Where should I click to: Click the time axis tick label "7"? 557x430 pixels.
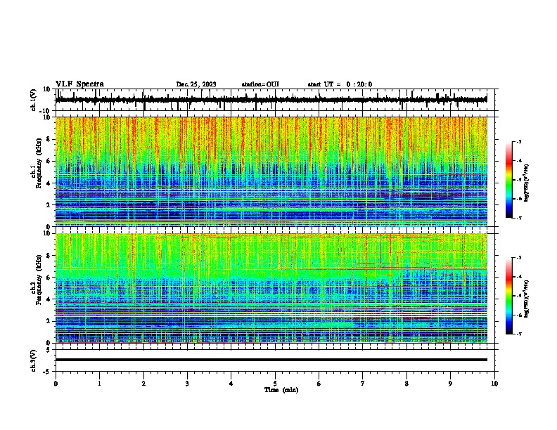tap(363, 384)
